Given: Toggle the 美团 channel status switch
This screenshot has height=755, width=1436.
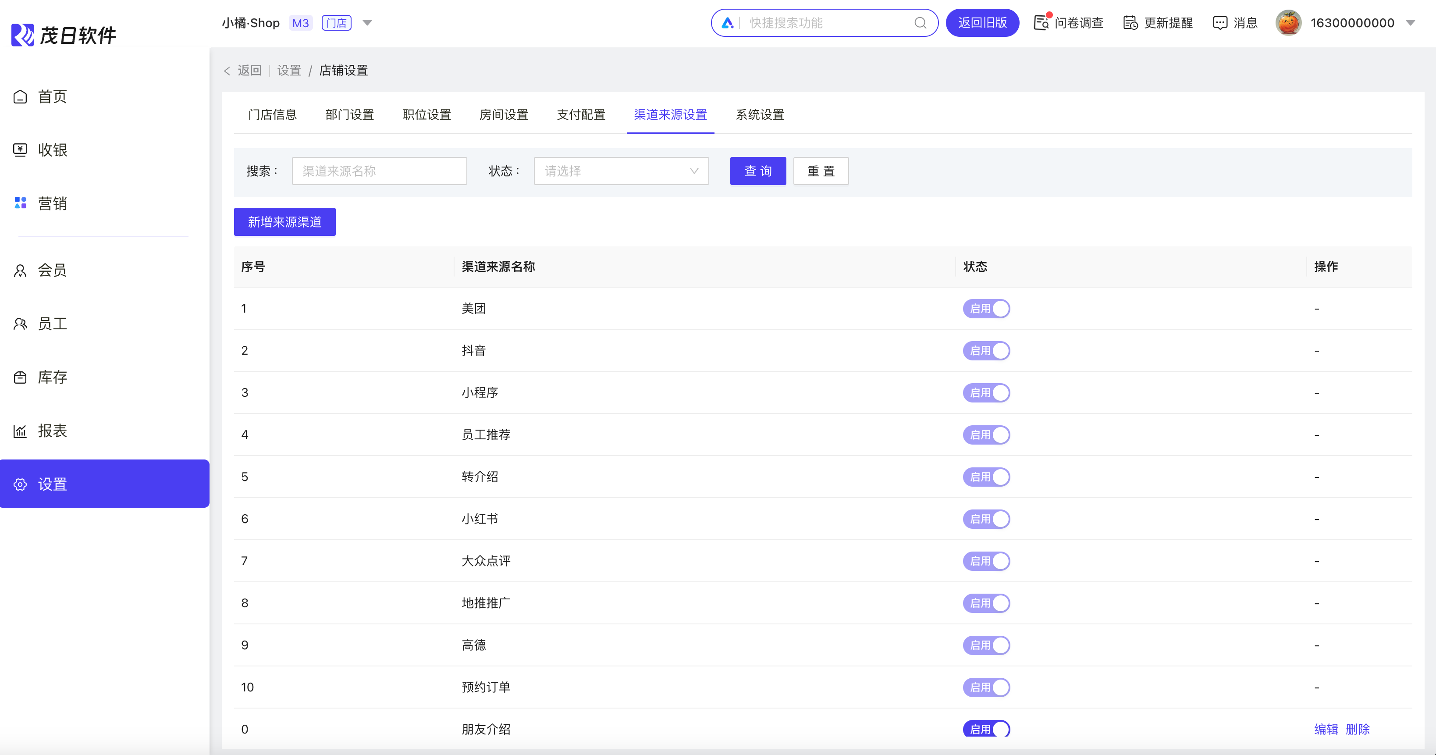Looking at the screenshot, I should tap(986, 308).
